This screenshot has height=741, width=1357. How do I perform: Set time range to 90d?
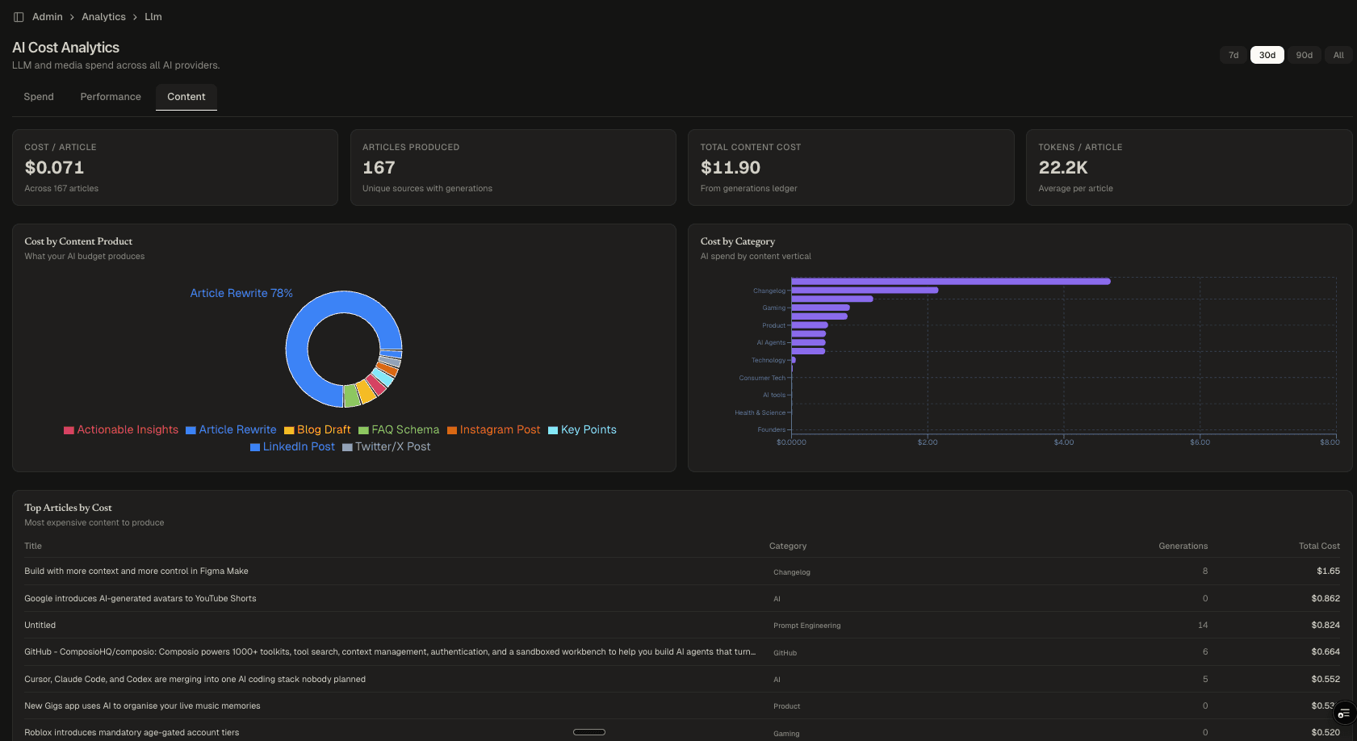point(1304,55)
